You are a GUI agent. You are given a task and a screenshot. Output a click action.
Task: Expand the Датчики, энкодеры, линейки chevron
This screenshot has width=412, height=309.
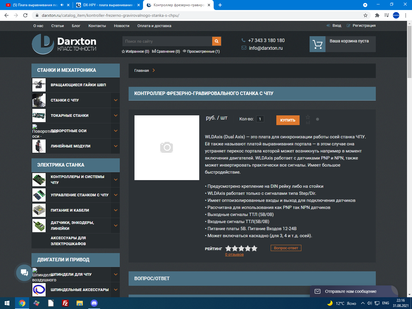click(x=116, y=226)
